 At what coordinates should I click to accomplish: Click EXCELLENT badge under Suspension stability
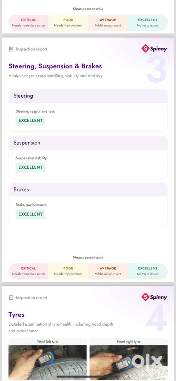[x=30, y=167]
